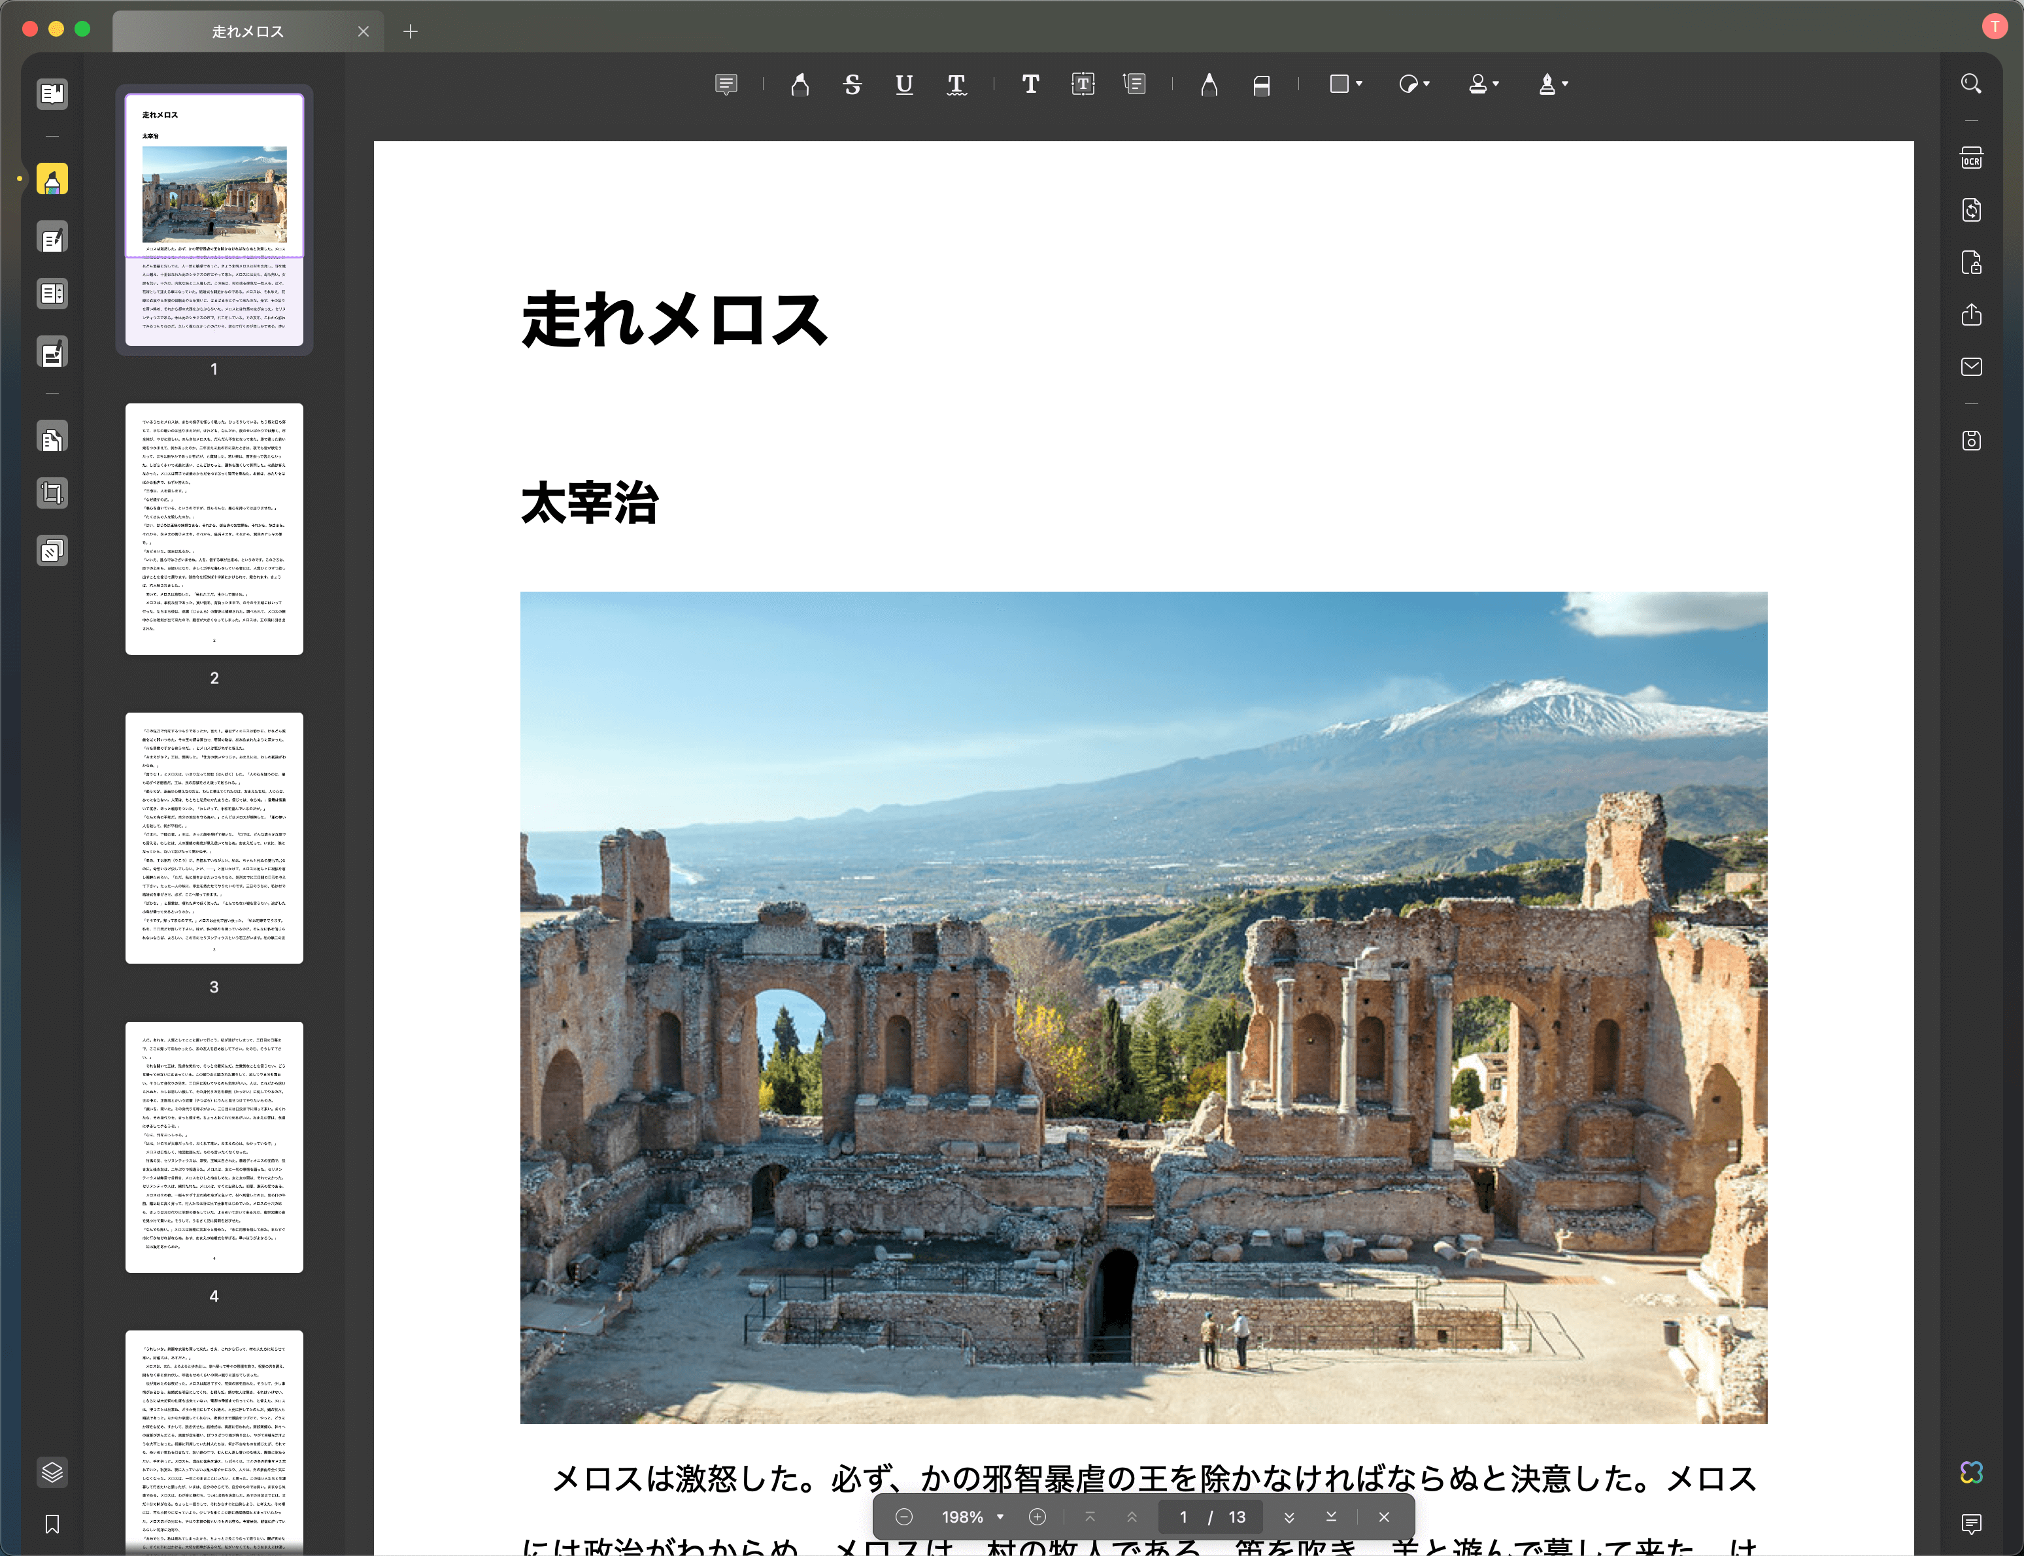Select the Text Box tool
The height and width of the screenshot is (1556, 2024).
tap(1083, 84)
